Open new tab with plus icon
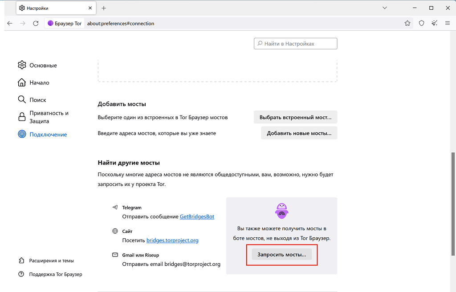 tap(104, 8)
